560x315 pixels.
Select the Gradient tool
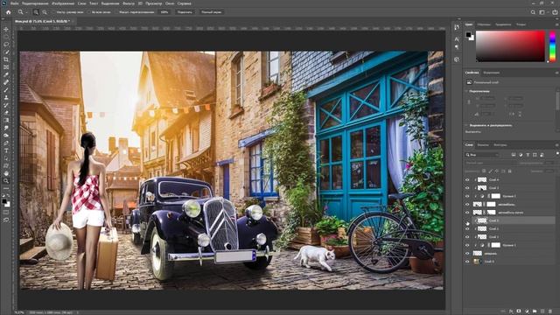coord(6,121)
